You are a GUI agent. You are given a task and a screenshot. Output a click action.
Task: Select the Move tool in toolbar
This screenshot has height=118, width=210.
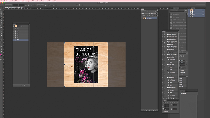click(x=1, y=10)
